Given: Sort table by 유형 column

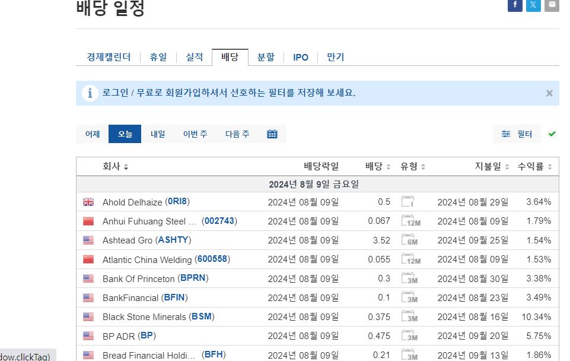Looking at the screenshot, I should [413, 167].
